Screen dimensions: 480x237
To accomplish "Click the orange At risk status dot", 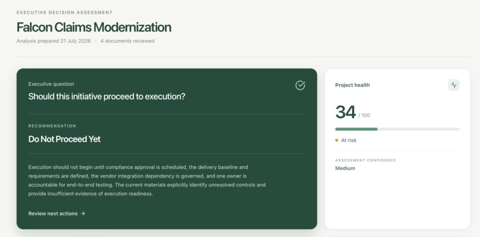I will [x=336, y=141].
